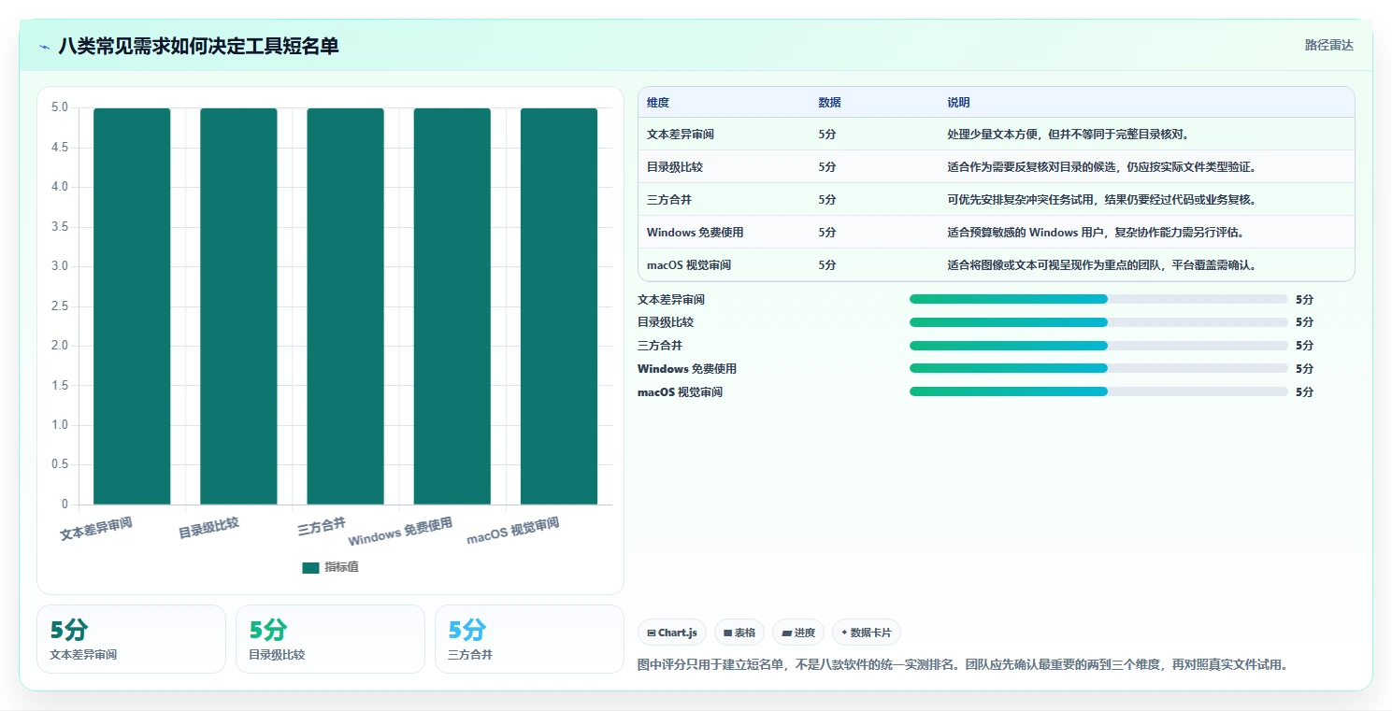The width and height of the screenshot is (1392, 711).
Task: Click the 文本差异审阅 progress bar
Action: coord(1098,299)
